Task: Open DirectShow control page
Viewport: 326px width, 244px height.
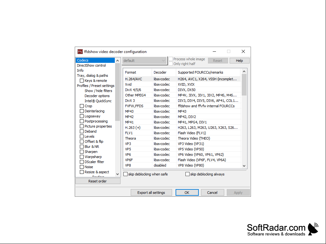Action: [91, 65]
